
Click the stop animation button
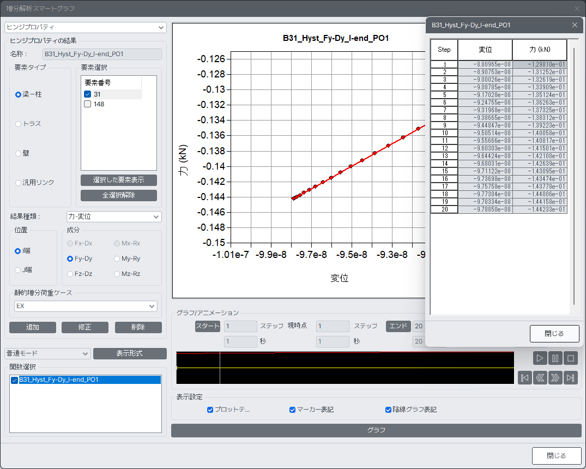click(x=571, y=358)
